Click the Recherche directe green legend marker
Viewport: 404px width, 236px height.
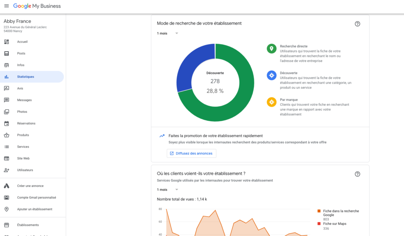tap(271, 48)
